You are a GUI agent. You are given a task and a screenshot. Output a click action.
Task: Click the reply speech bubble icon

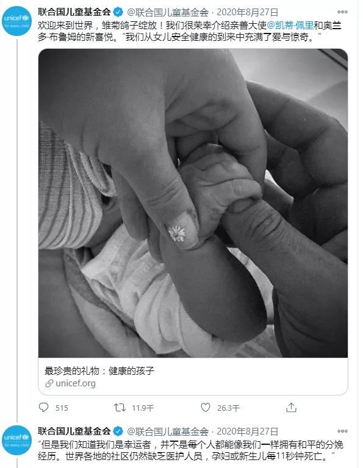[43, 408]
